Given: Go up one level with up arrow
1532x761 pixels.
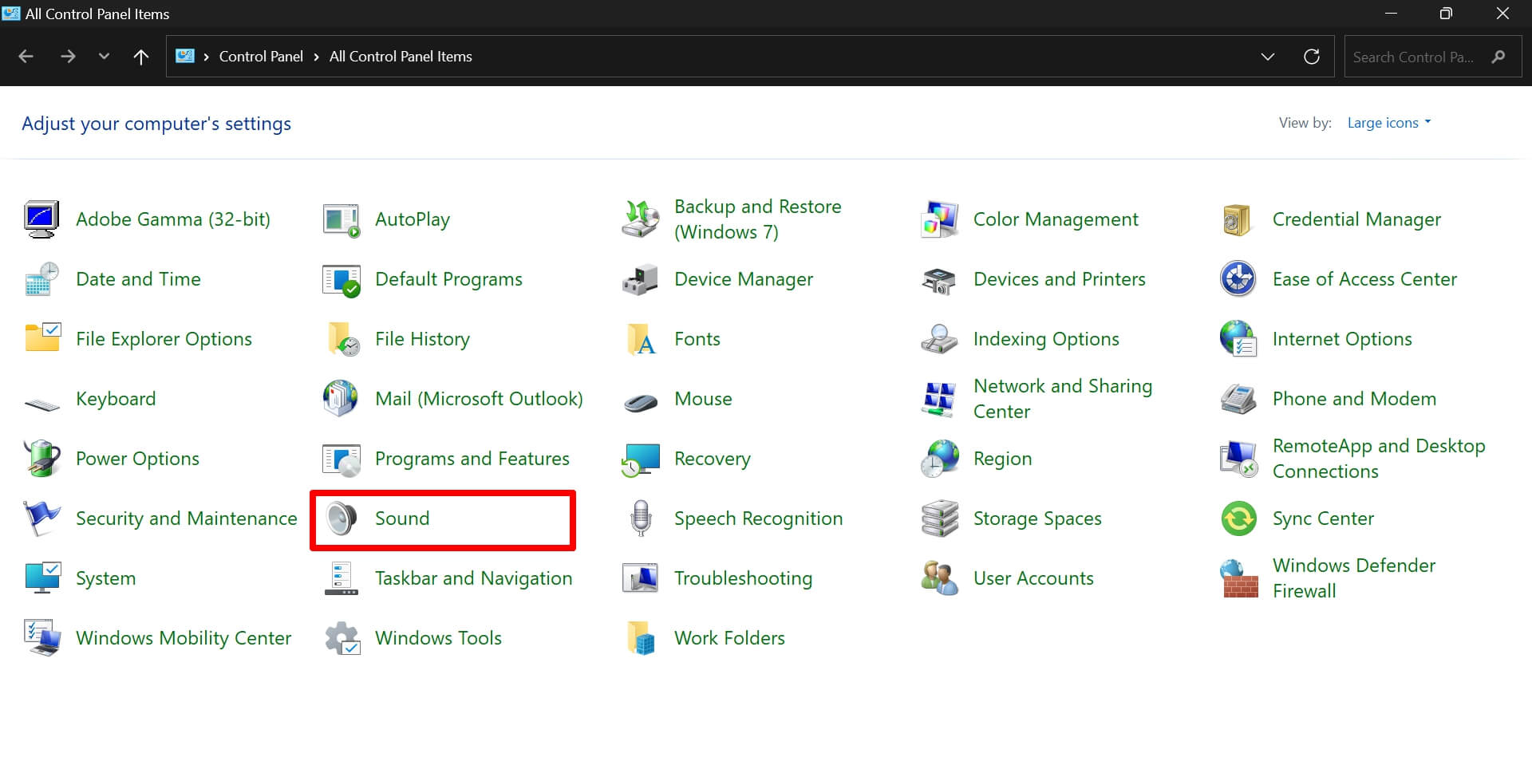Looking at the screenshot, I should pyautogui.click(x=141, y=57).
